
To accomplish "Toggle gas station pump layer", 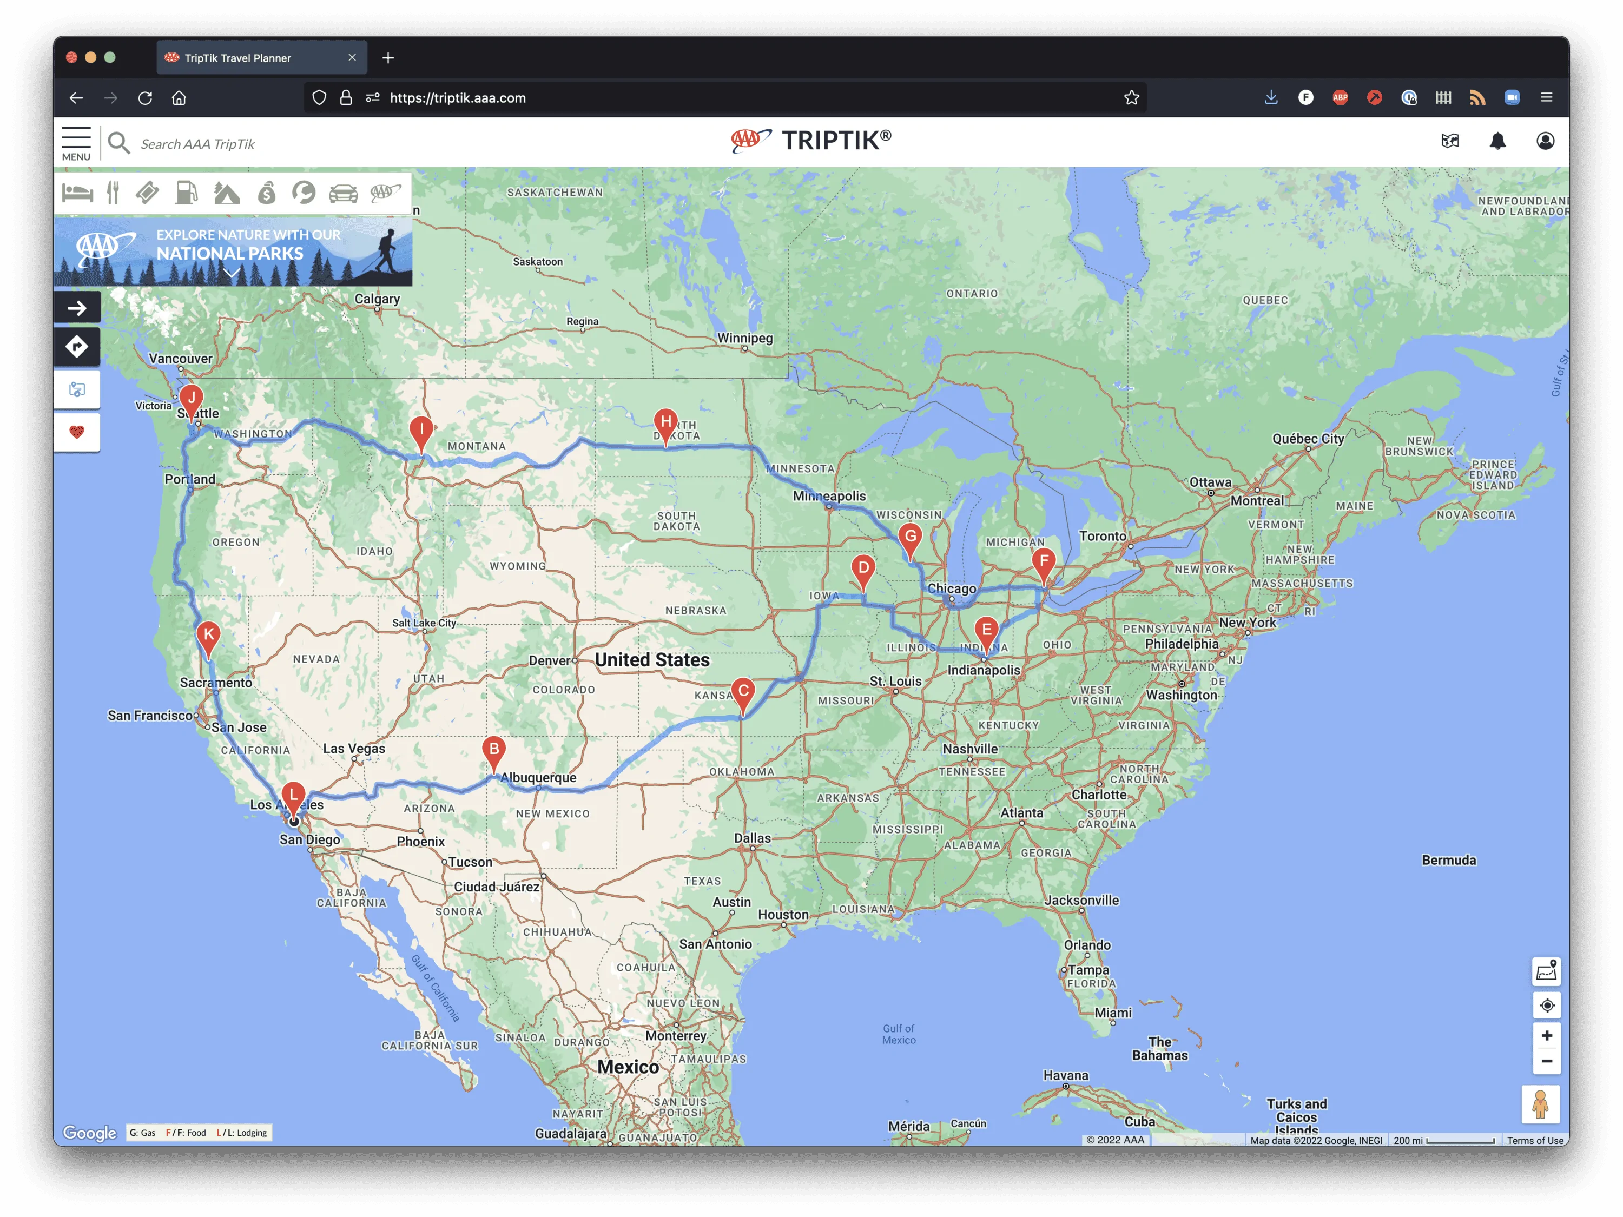I will [186, 193].
